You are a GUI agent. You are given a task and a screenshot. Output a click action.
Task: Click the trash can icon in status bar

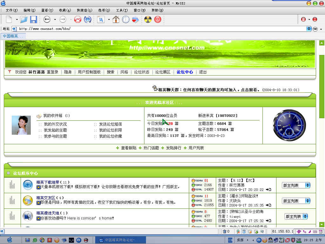(x=224, y=231)
